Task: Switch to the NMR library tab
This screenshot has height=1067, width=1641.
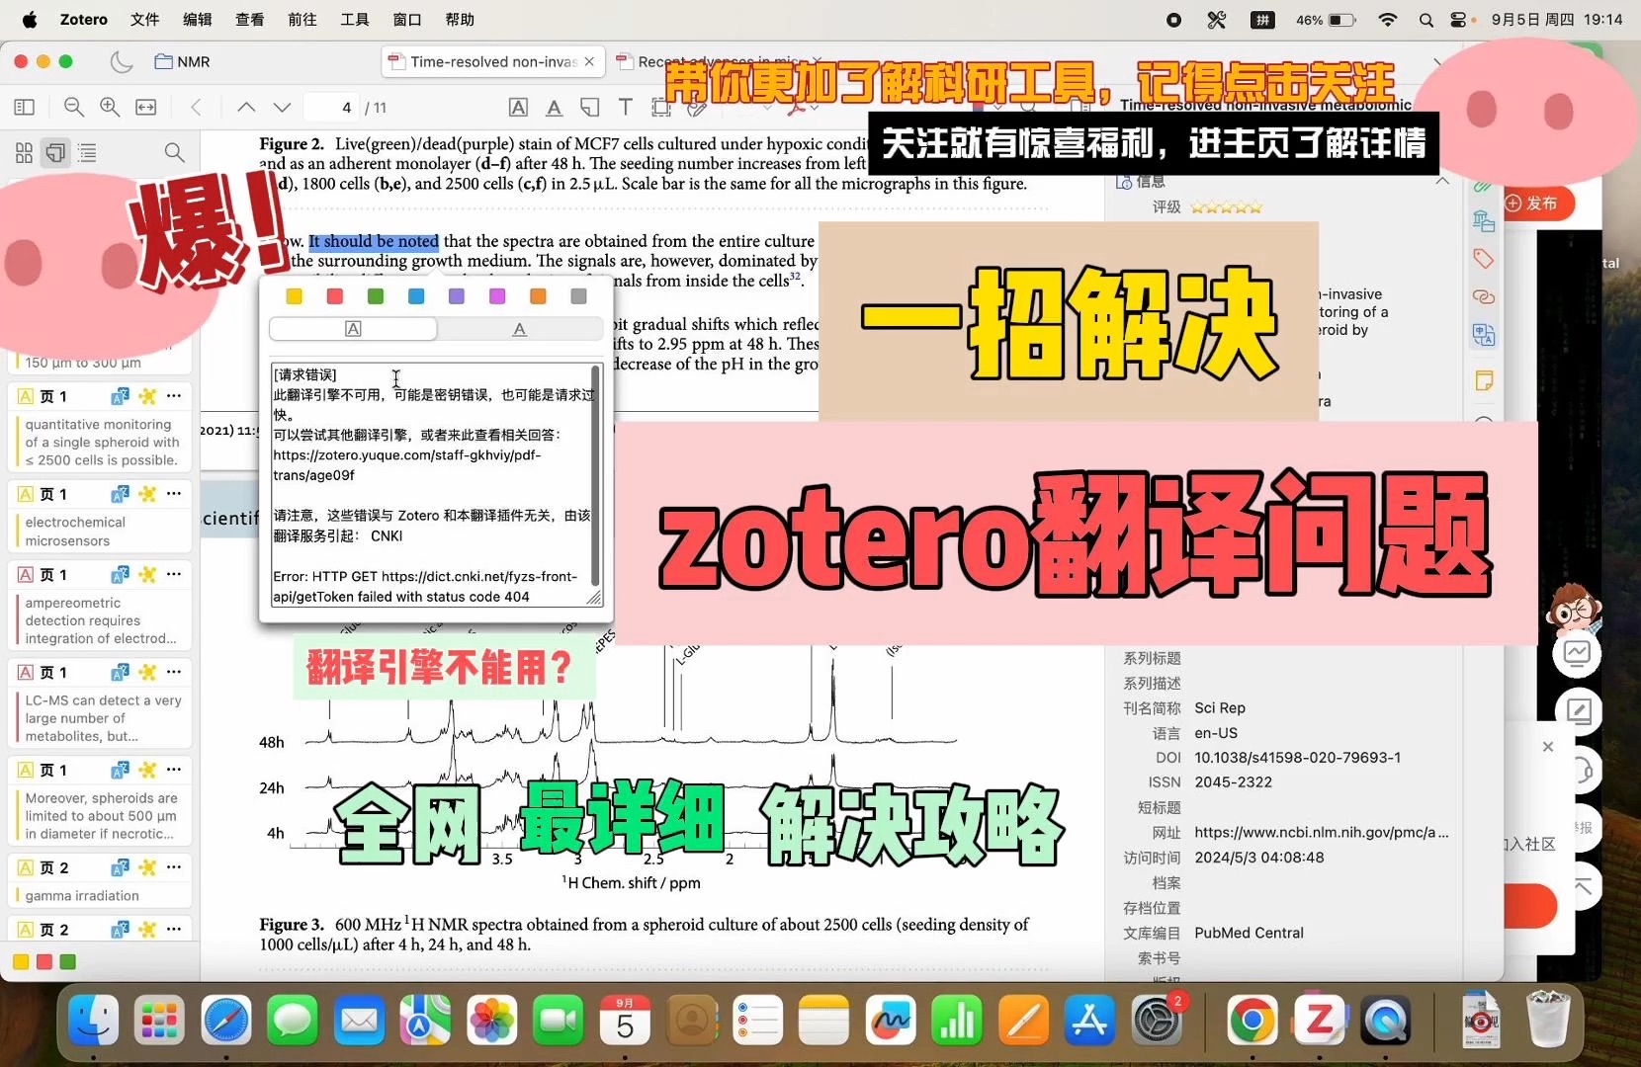Action: [x=183, y=61]
